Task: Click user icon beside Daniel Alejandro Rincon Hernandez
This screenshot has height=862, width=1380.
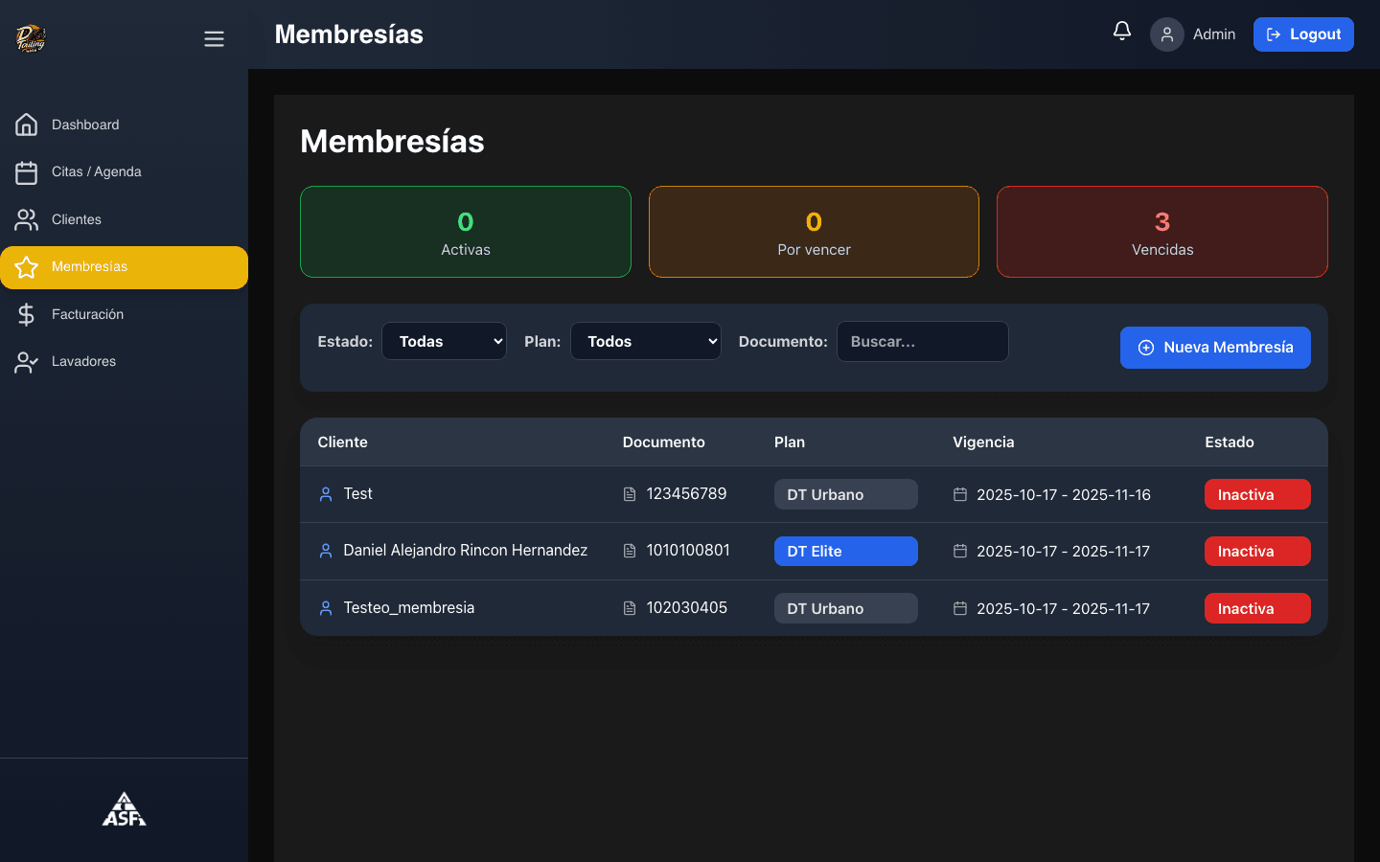Action: coord(326,551)
